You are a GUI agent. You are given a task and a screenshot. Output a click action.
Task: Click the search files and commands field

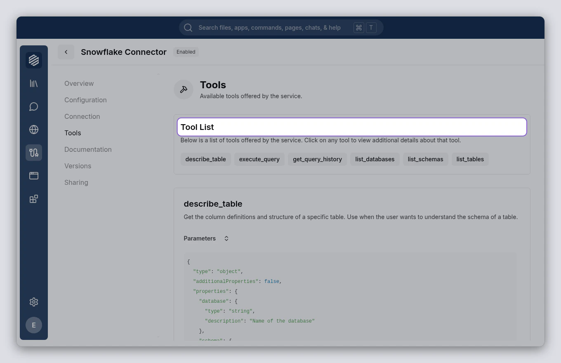pos(281,28)
